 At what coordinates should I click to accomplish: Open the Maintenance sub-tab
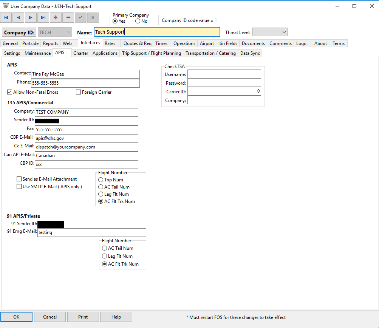click(38, 53)
